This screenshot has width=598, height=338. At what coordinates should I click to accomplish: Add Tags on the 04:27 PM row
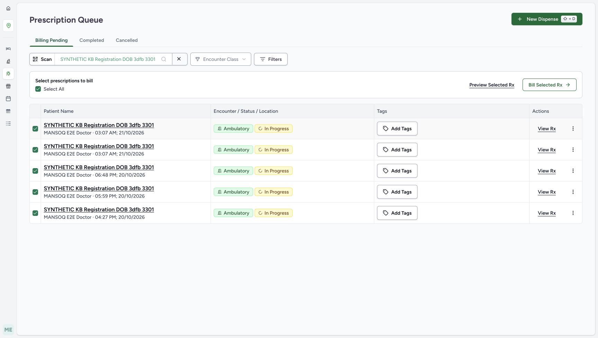(397, 213)
